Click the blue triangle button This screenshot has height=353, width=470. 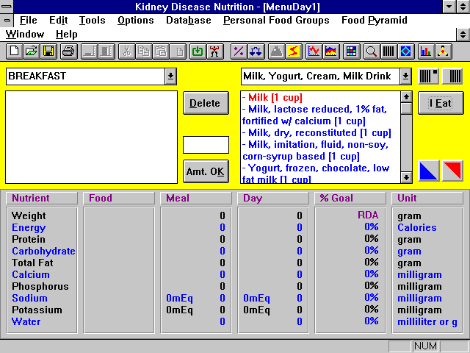429,171
